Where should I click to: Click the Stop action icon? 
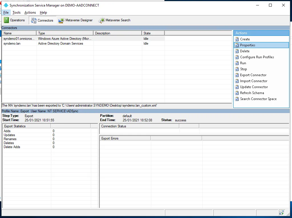[x=237, y=69]
